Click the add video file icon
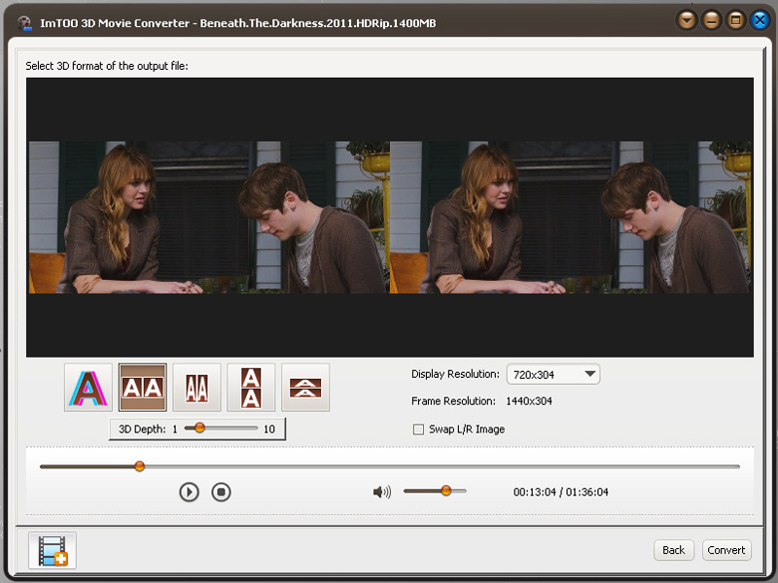The width and height of the screenshot is (778, 583). tap(53, 550)
